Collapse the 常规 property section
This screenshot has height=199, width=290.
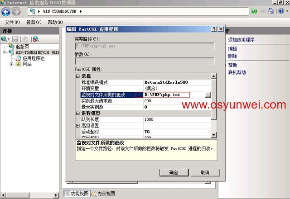pos(78,76)
